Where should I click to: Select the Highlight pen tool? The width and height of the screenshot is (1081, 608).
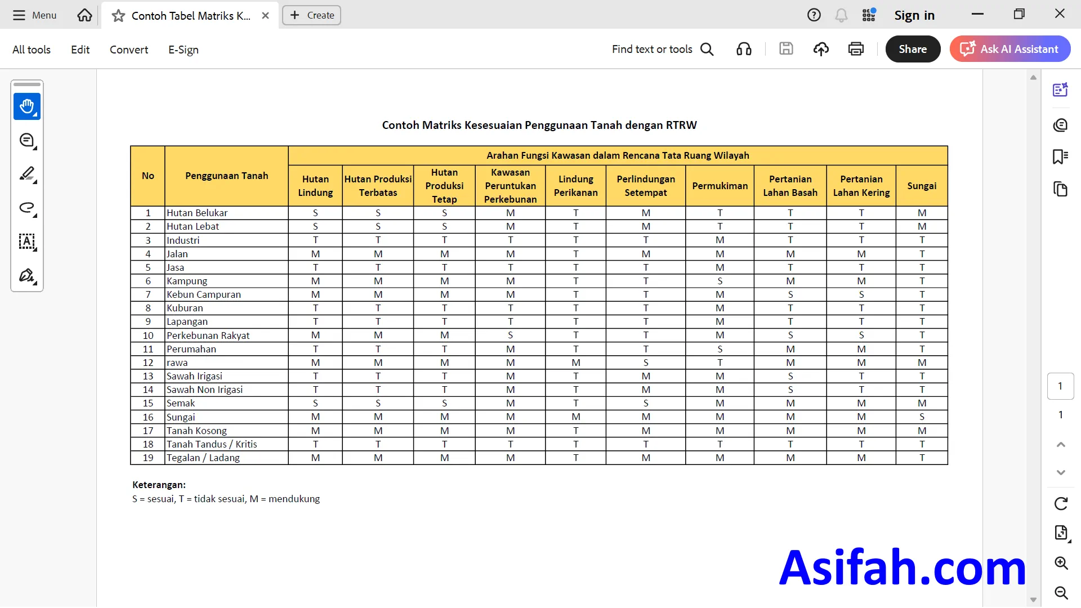[27, 175]
